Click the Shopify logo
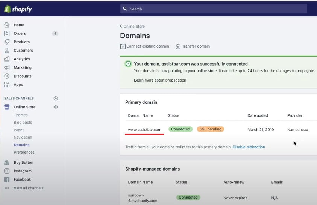Viewport: 317px width, 205px height. [18, 9]
